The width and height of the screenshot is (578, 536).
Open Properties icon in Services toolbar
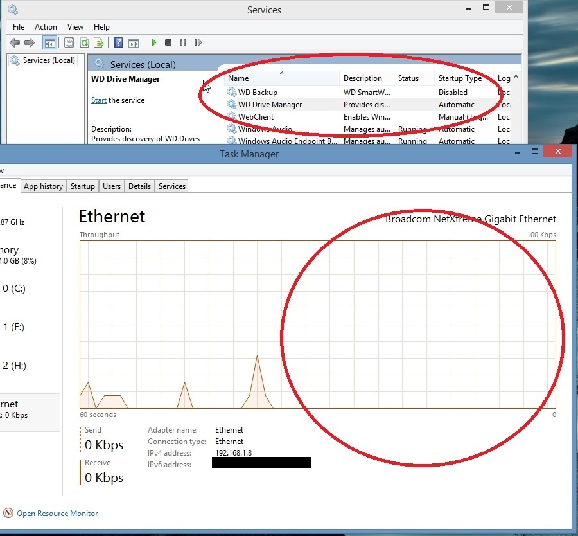pos(69,43)
